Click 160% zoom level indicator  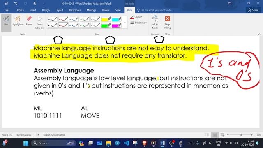tap(258, 135)
